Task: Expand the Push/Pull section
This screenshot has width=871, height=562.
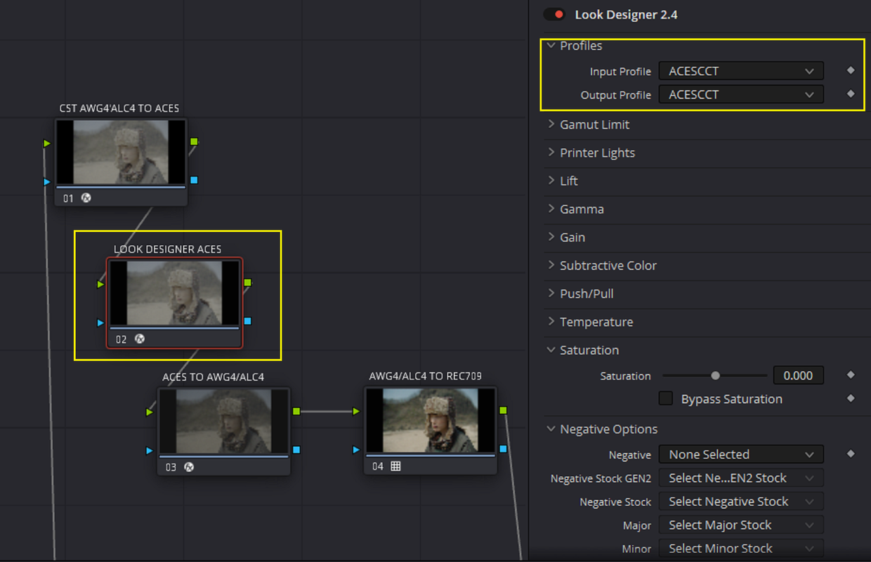Action: click(x=551, y=294)
